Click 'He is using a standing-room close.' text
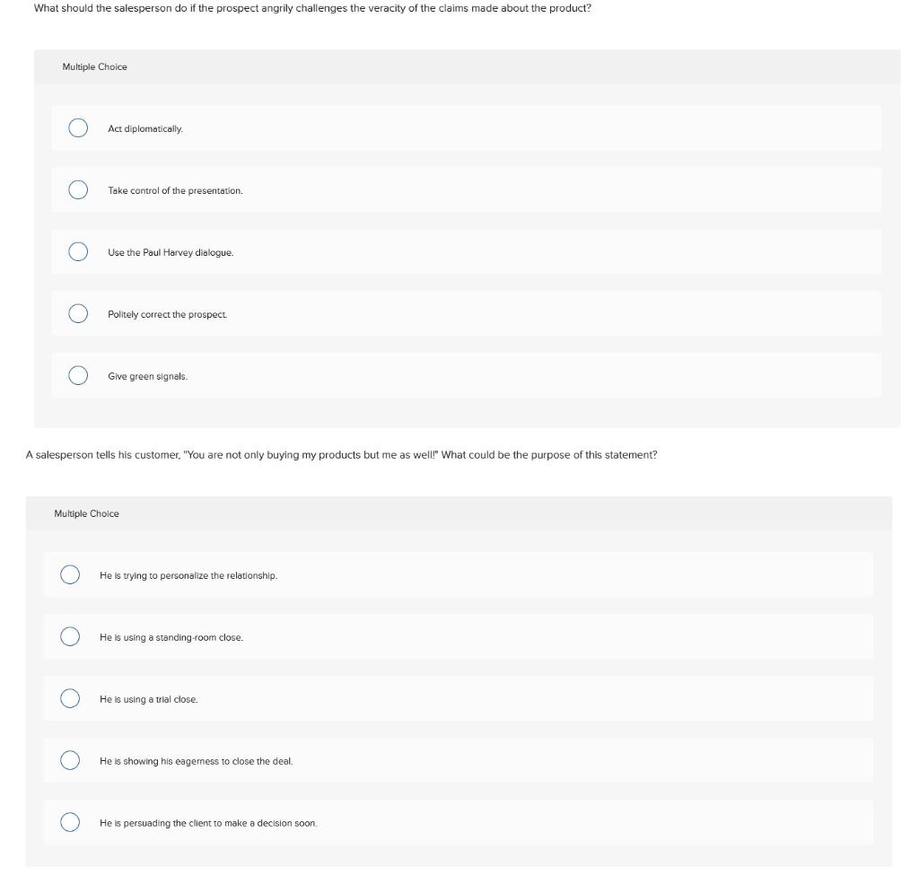Screen dimensions: 919x884 click(171, 638)
